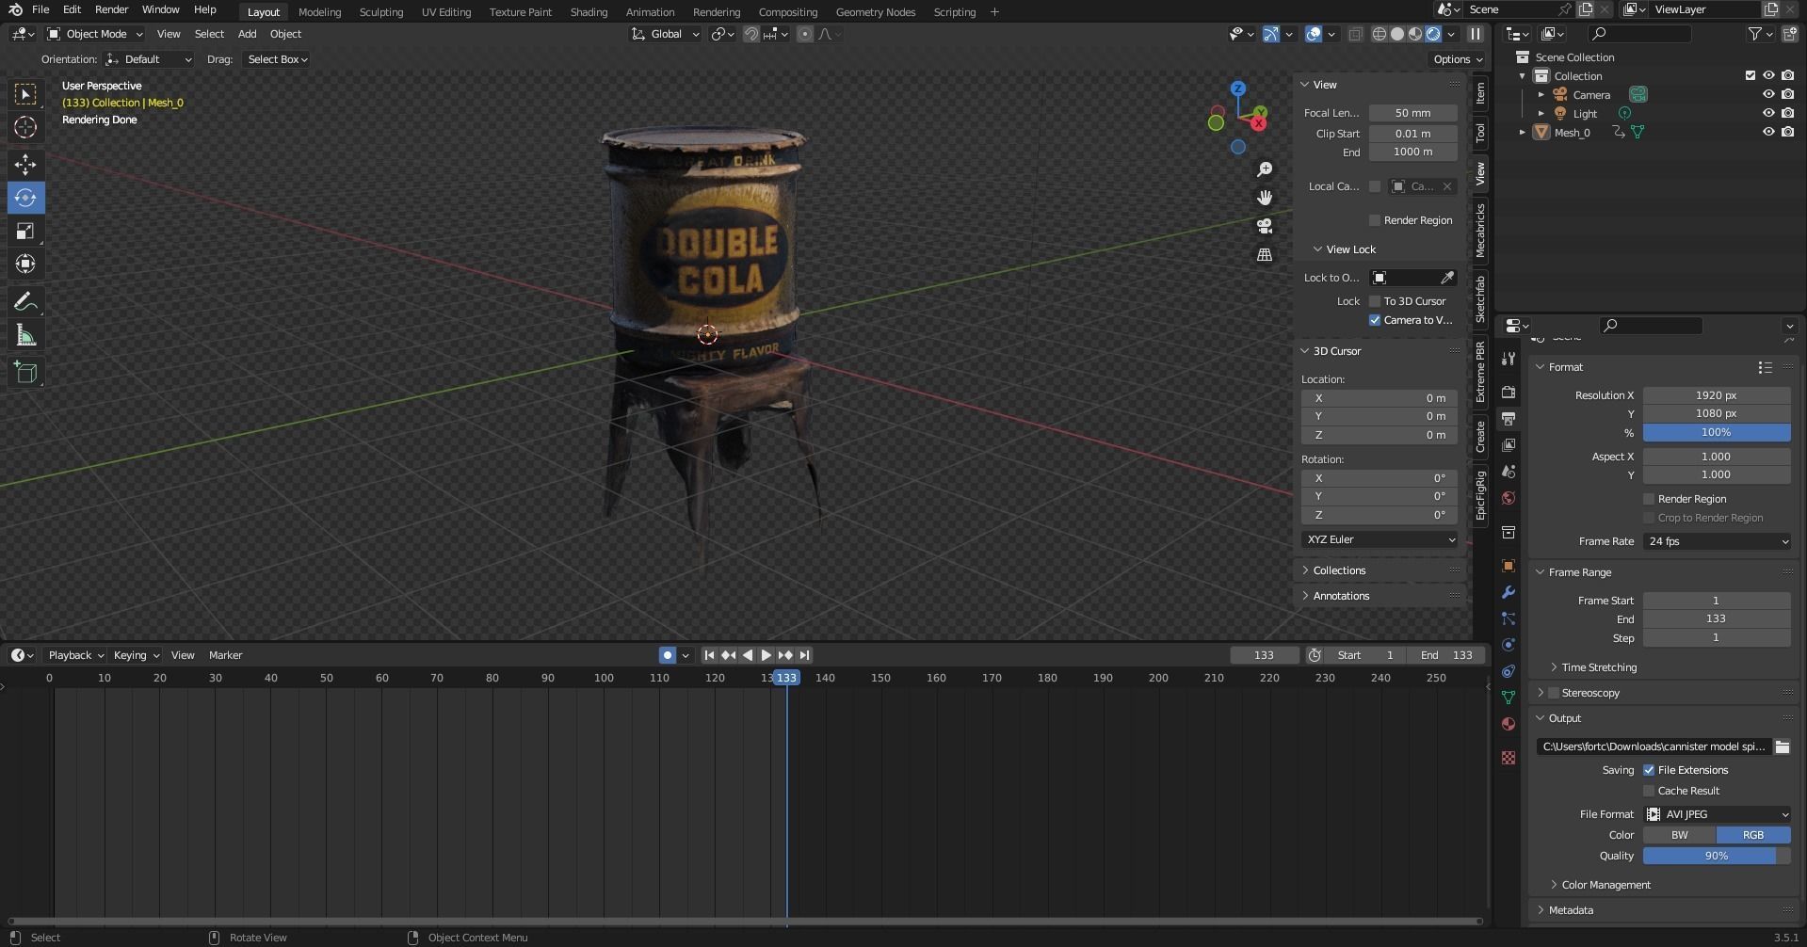This screenshot has width=1807, height=947.
Task: Switch to Shading workspace tab
Action: (589, 12)
